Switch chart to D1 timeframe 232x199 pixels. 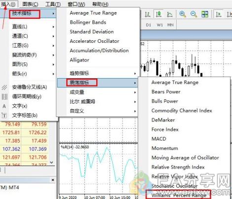[x=148, y=25]
